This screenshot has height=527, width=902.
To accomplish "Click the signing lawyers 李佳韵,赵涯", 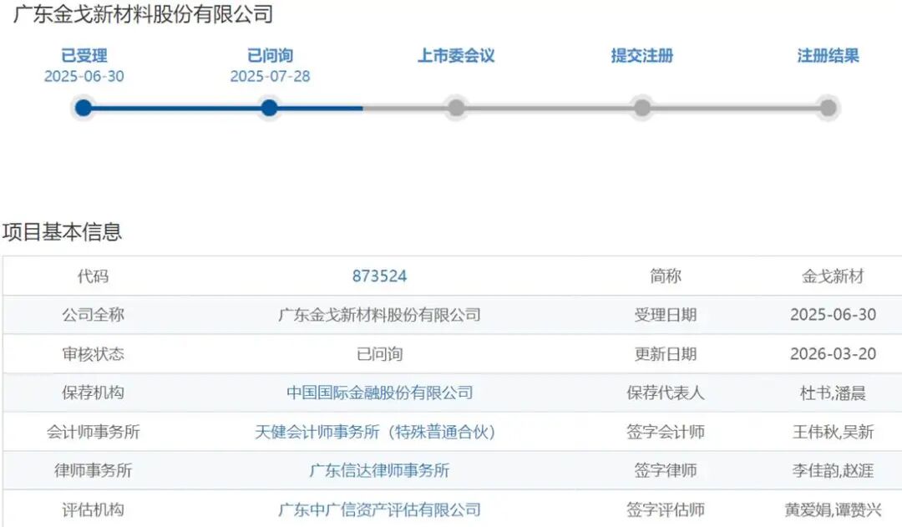I will (x=833, y=470).
